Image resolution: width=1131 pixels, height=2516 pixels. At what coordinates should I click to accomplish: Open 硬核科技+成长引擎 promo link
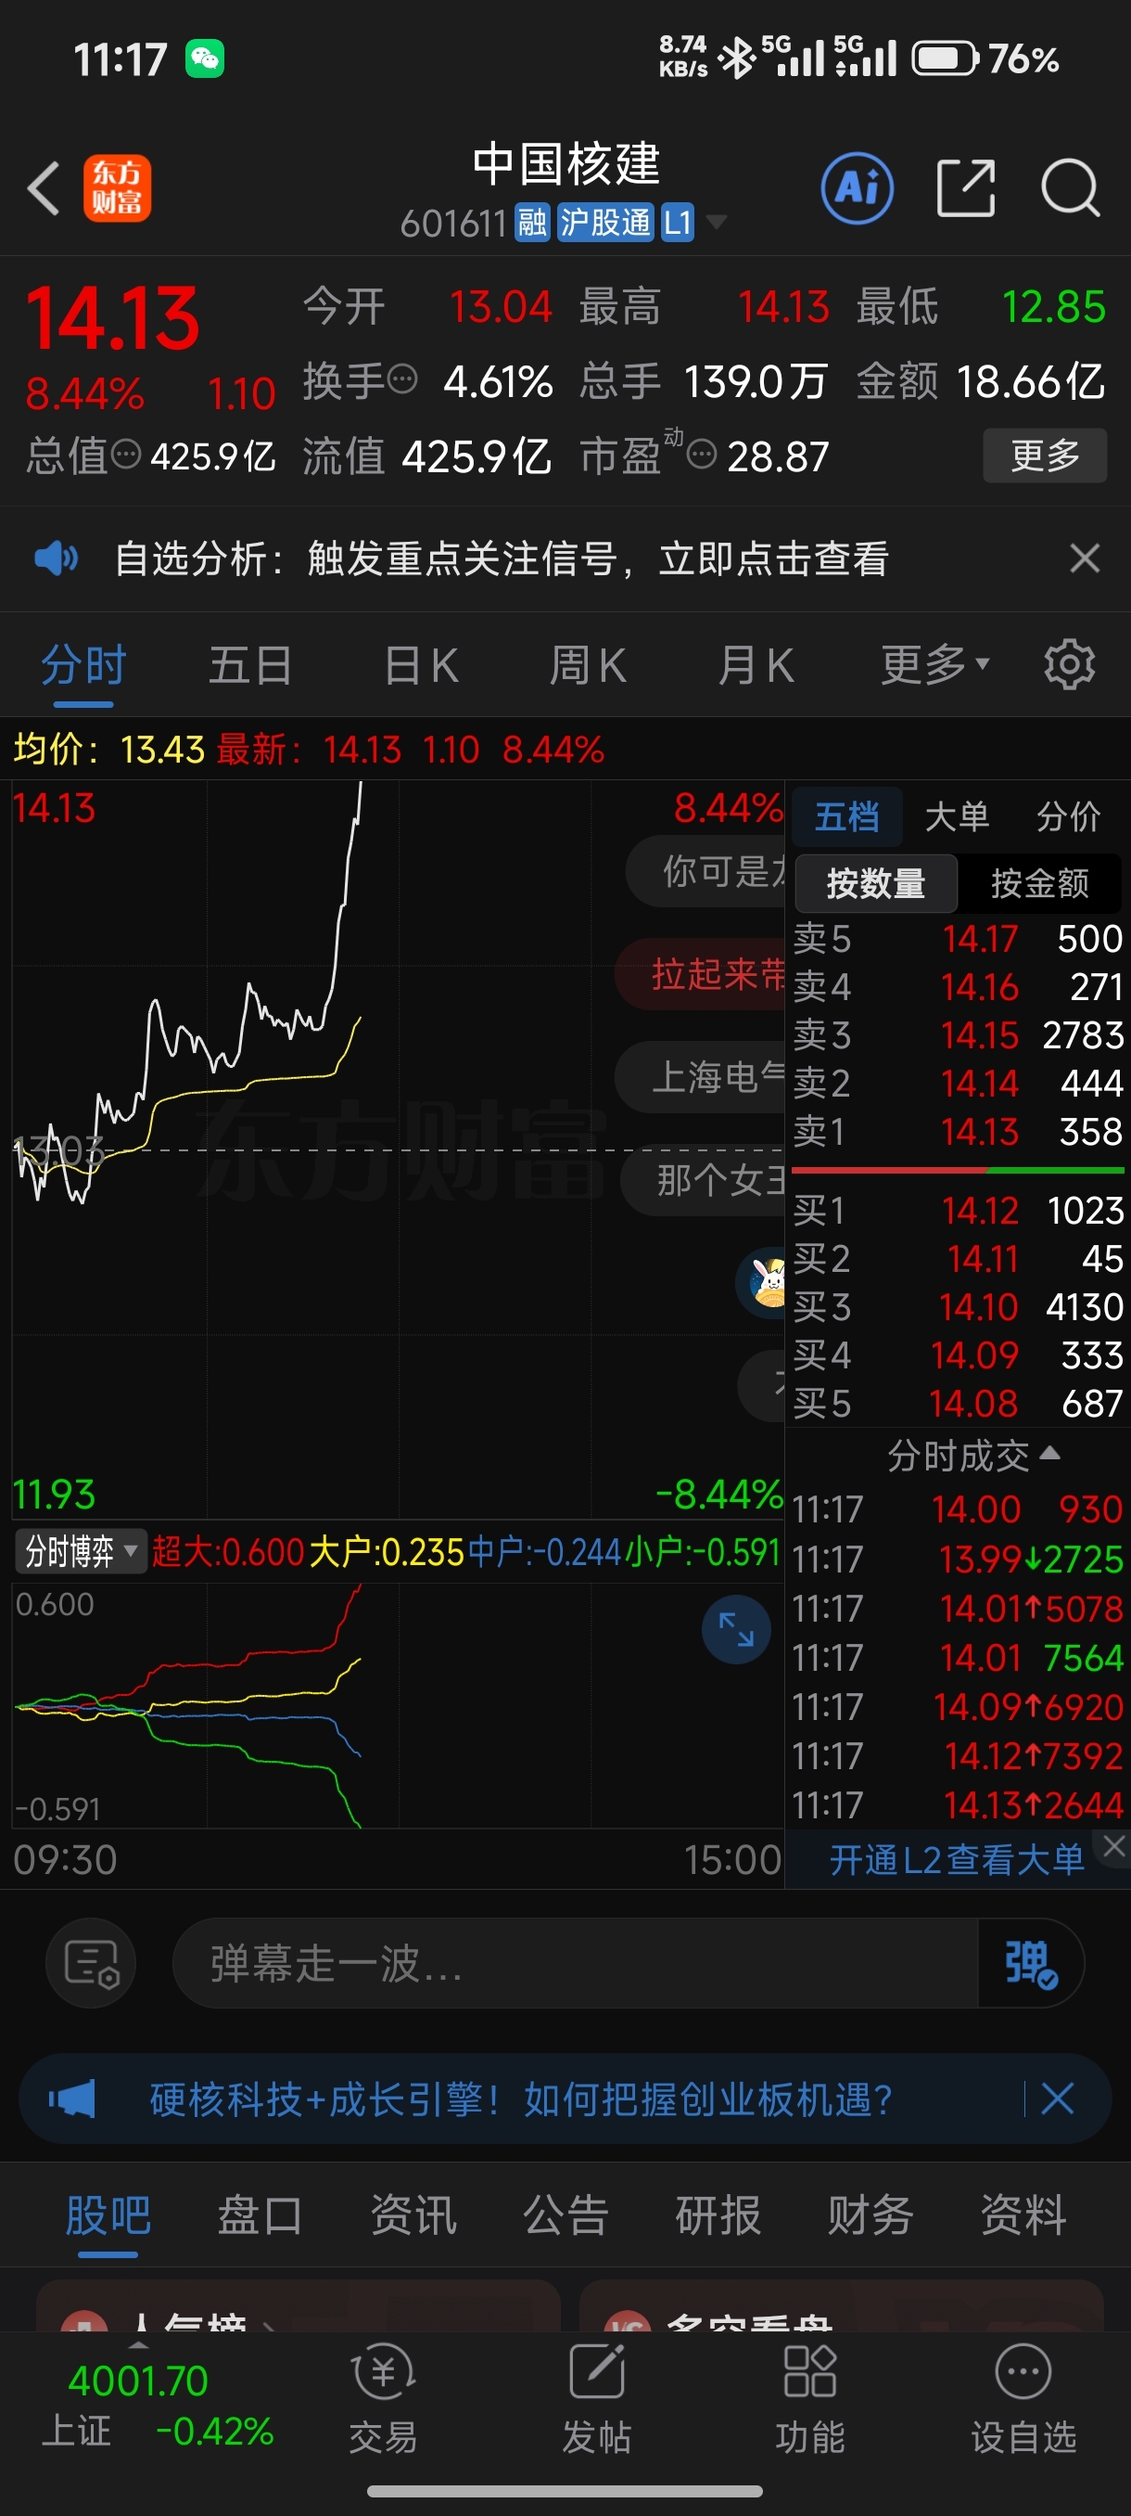pos(521,2098)
